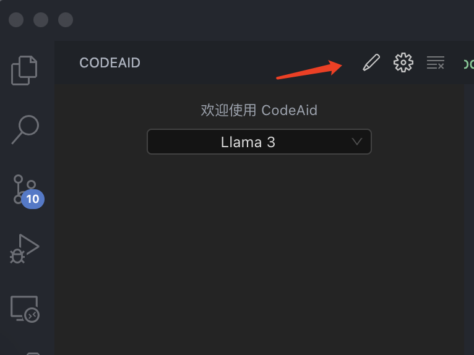This screenshot has width=474, height=355.
Task: Open the Source Control branch icon
Action: (25, 189)
